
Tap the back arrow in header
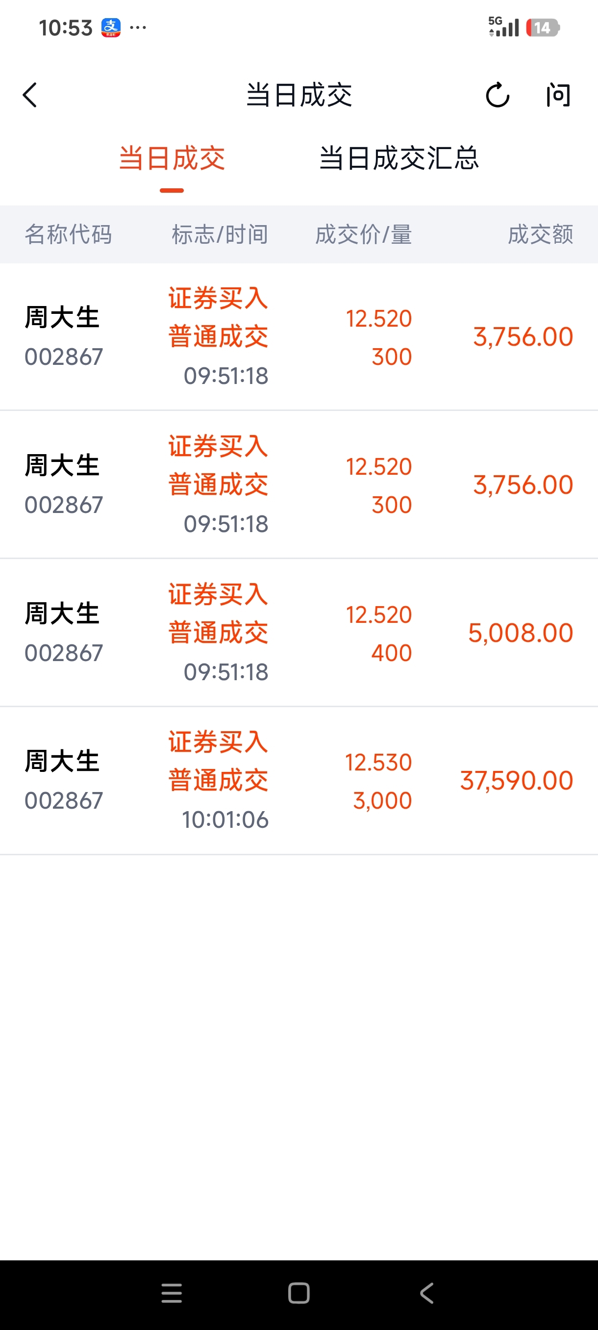click(30, 95)
